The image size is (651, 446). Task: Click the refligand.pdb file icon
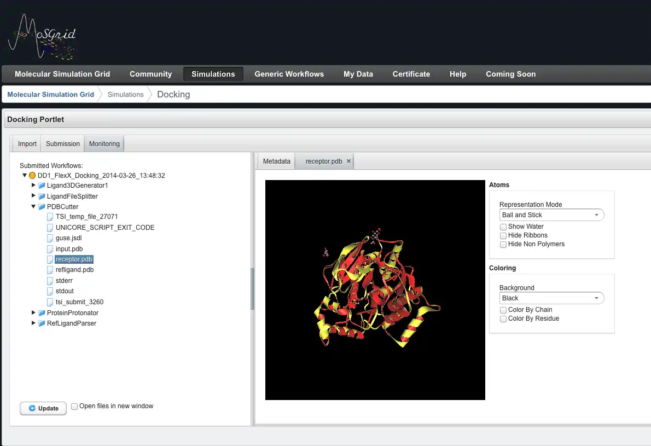(50, 270)
